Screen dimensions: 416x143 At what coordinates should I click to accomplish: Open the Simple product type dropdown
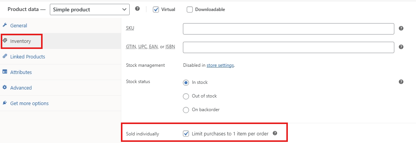(90, 9)
